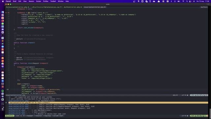This screenshot has width=211, height=119.
Task: Open the date and time display
Action: tap(203, 1)
